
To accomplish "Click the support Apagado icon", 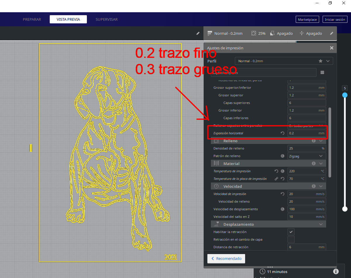I will [x=272, y=33].
